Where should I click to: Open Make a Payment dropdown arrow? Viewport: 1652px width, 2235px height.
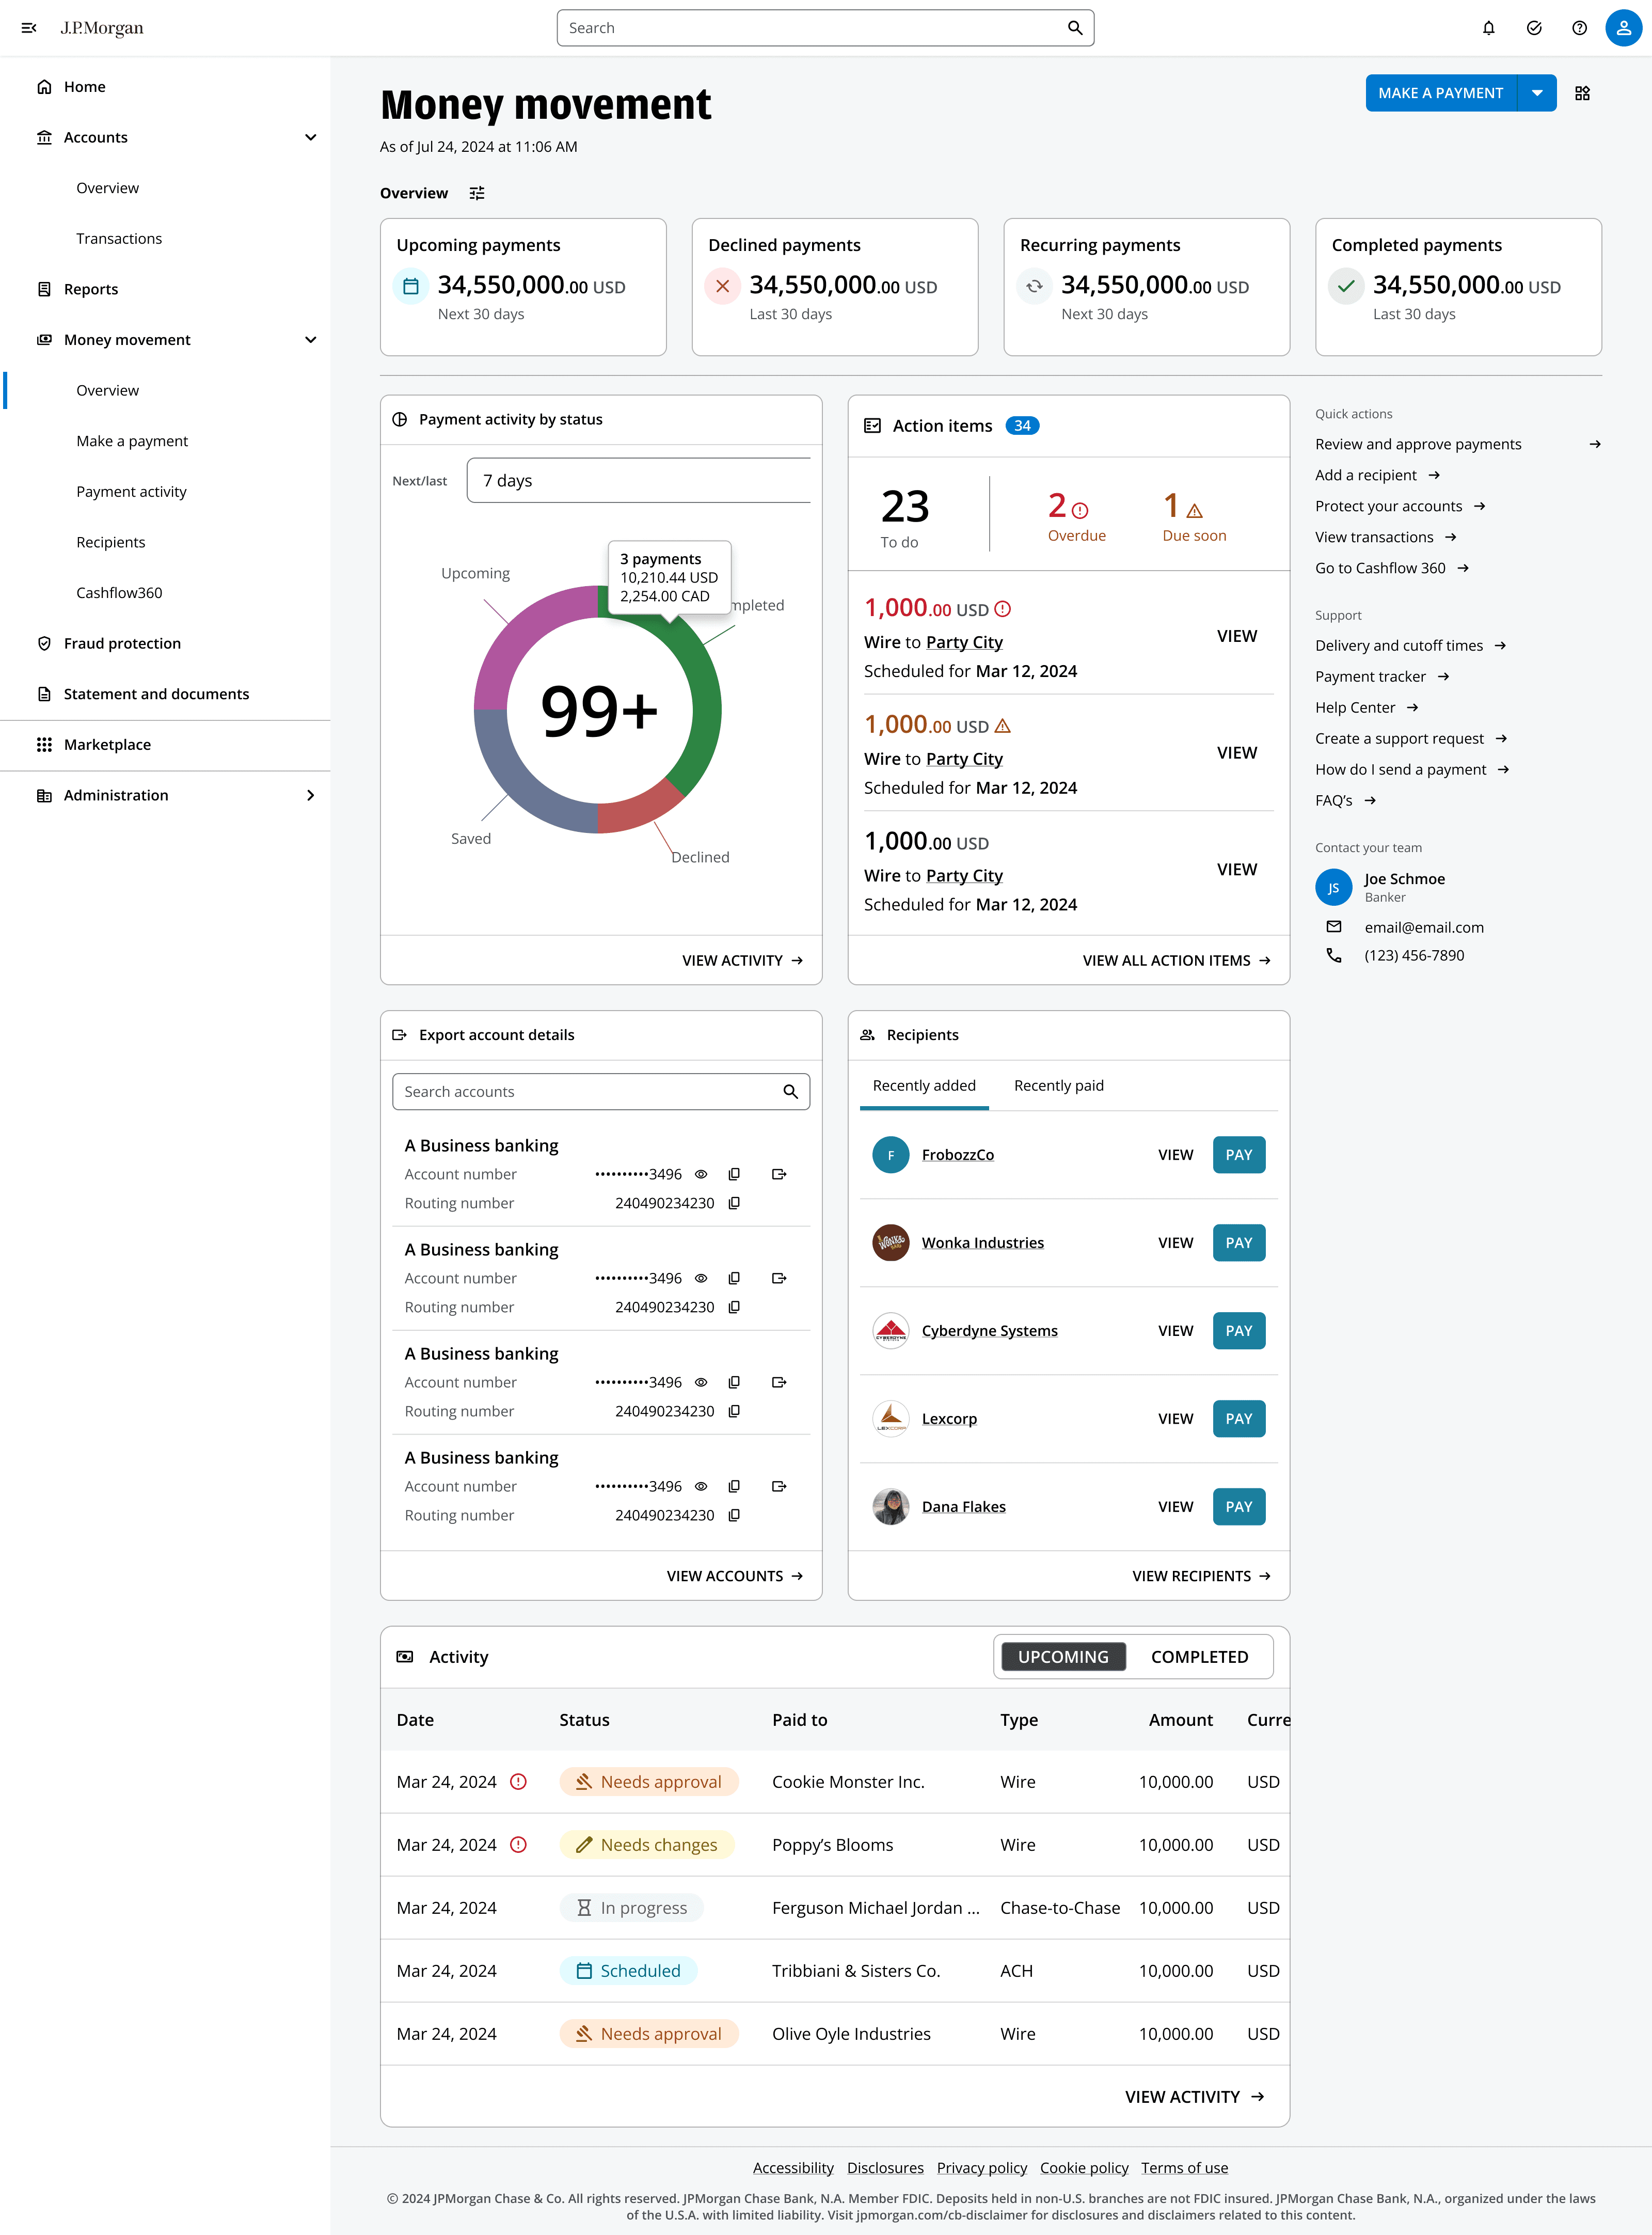[x=1537, y=93]
